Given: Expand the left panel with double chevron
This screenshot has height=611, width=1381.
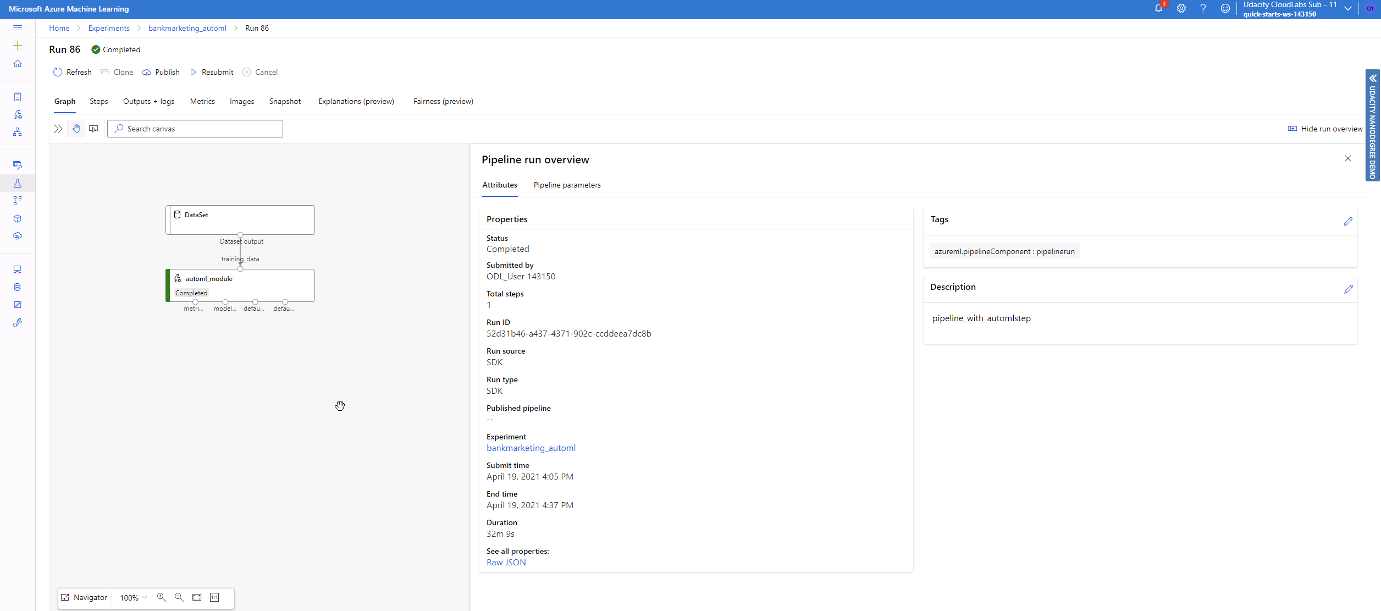Looking at the screenshot, I should [x=58, y=129].
